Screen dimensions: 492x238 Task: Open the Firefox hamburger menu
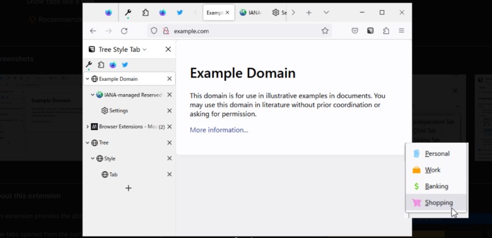401,31
